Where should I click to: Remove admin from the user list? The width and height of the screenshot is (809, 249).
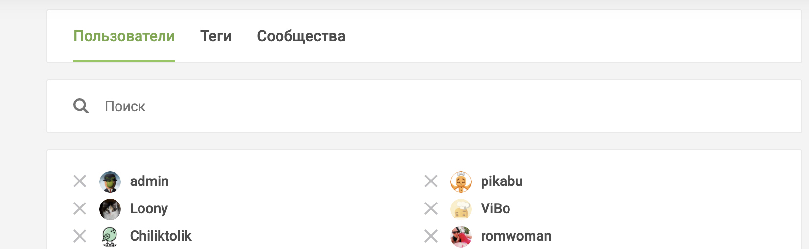coord(80,181)
